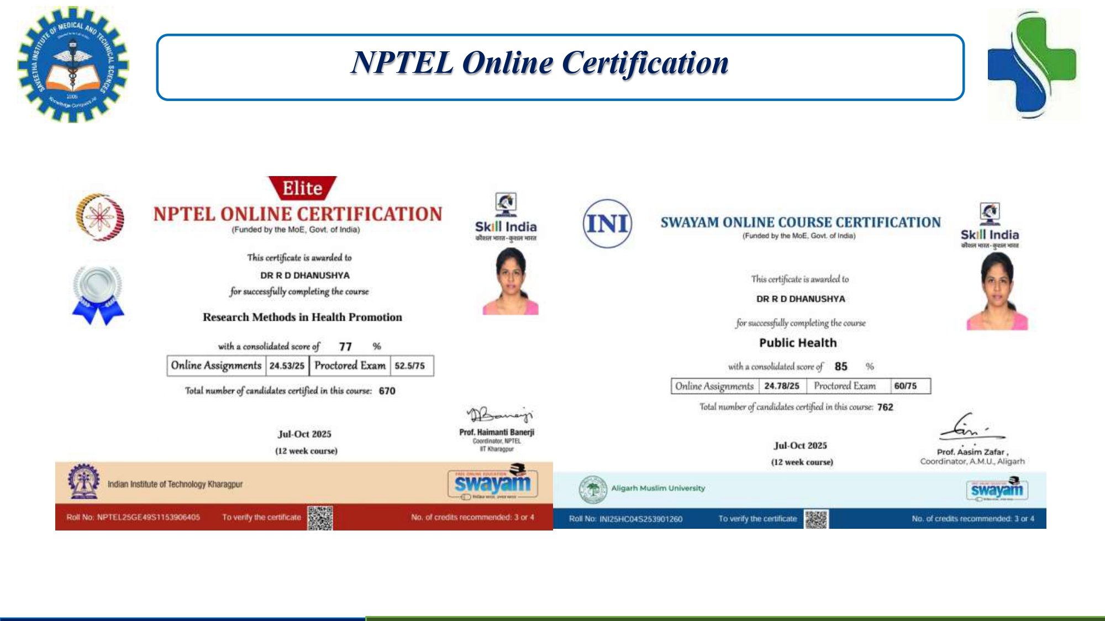The image size is (1105, 621).
Task: Click the NPTEL circular emblem
Action: click(99, 217)
